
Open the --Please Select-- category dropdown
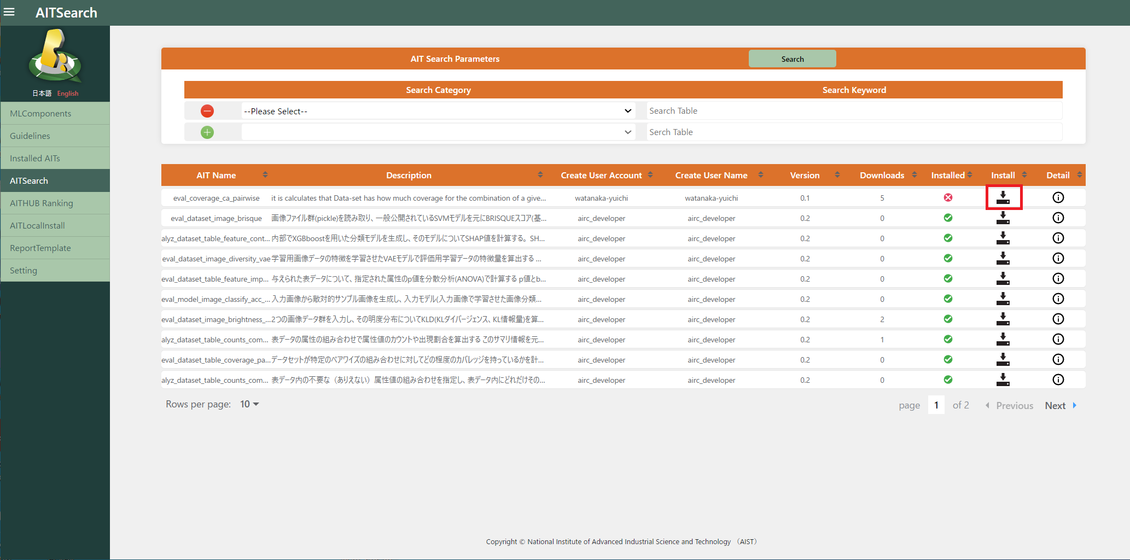(438, 111)
